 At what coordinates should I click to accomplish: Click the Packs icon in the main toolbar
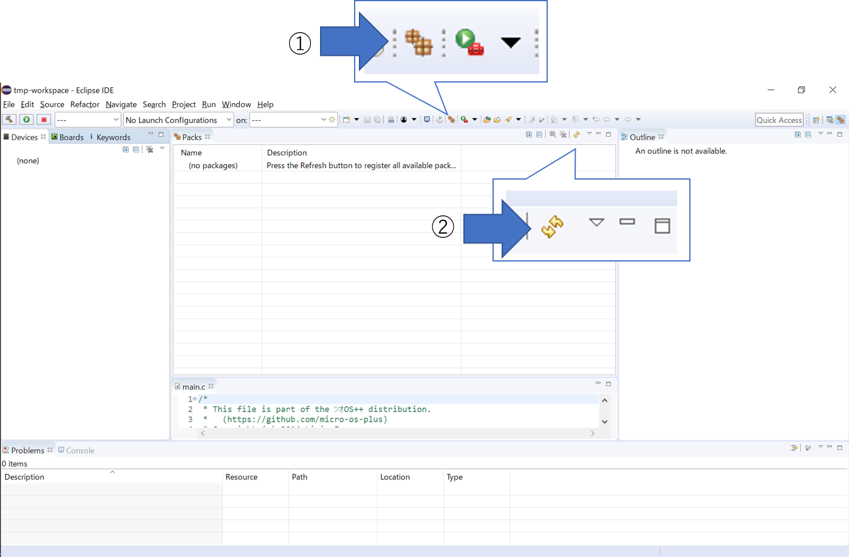(451, 120)
